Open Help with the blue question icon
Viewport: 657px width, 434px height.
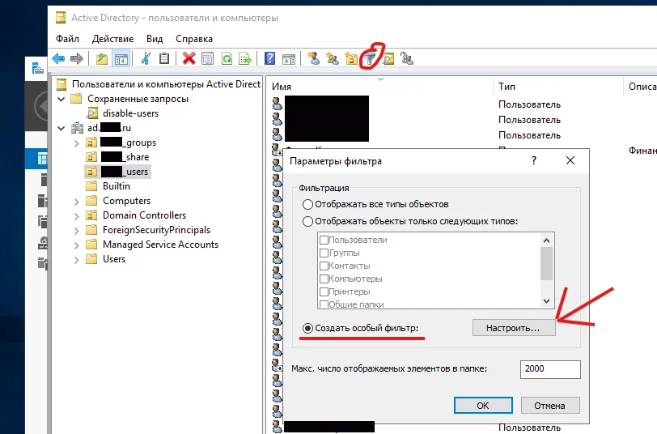point(270,57)
